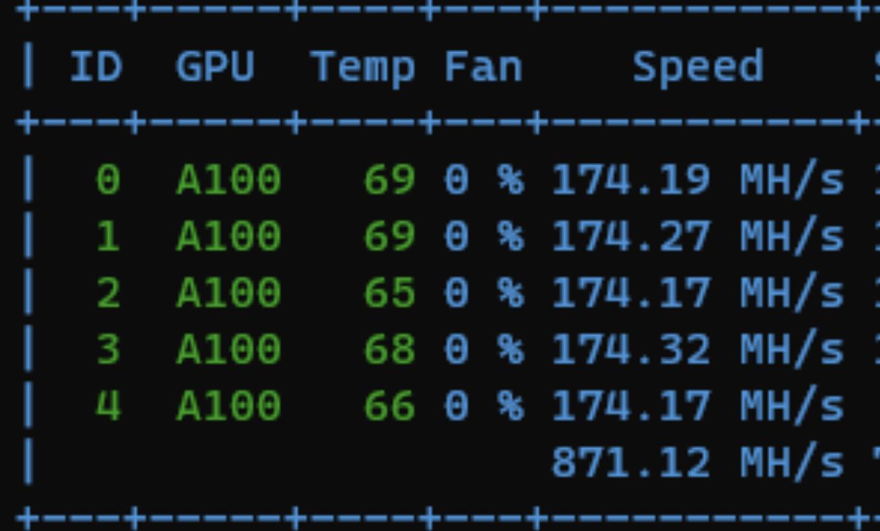Click A100 name in row 1
Viewport: 880px width, 531px height.
228,237
